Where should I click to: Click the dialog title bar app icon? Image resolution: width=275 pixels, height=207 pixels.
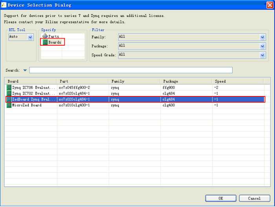tap(4, 5)
